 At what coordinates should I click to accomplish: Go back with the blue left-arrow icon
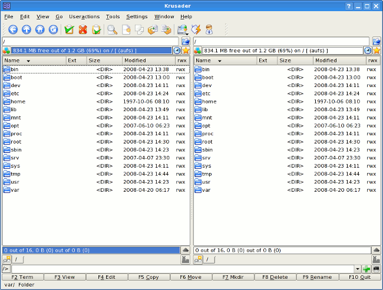(x=13, y=29)
